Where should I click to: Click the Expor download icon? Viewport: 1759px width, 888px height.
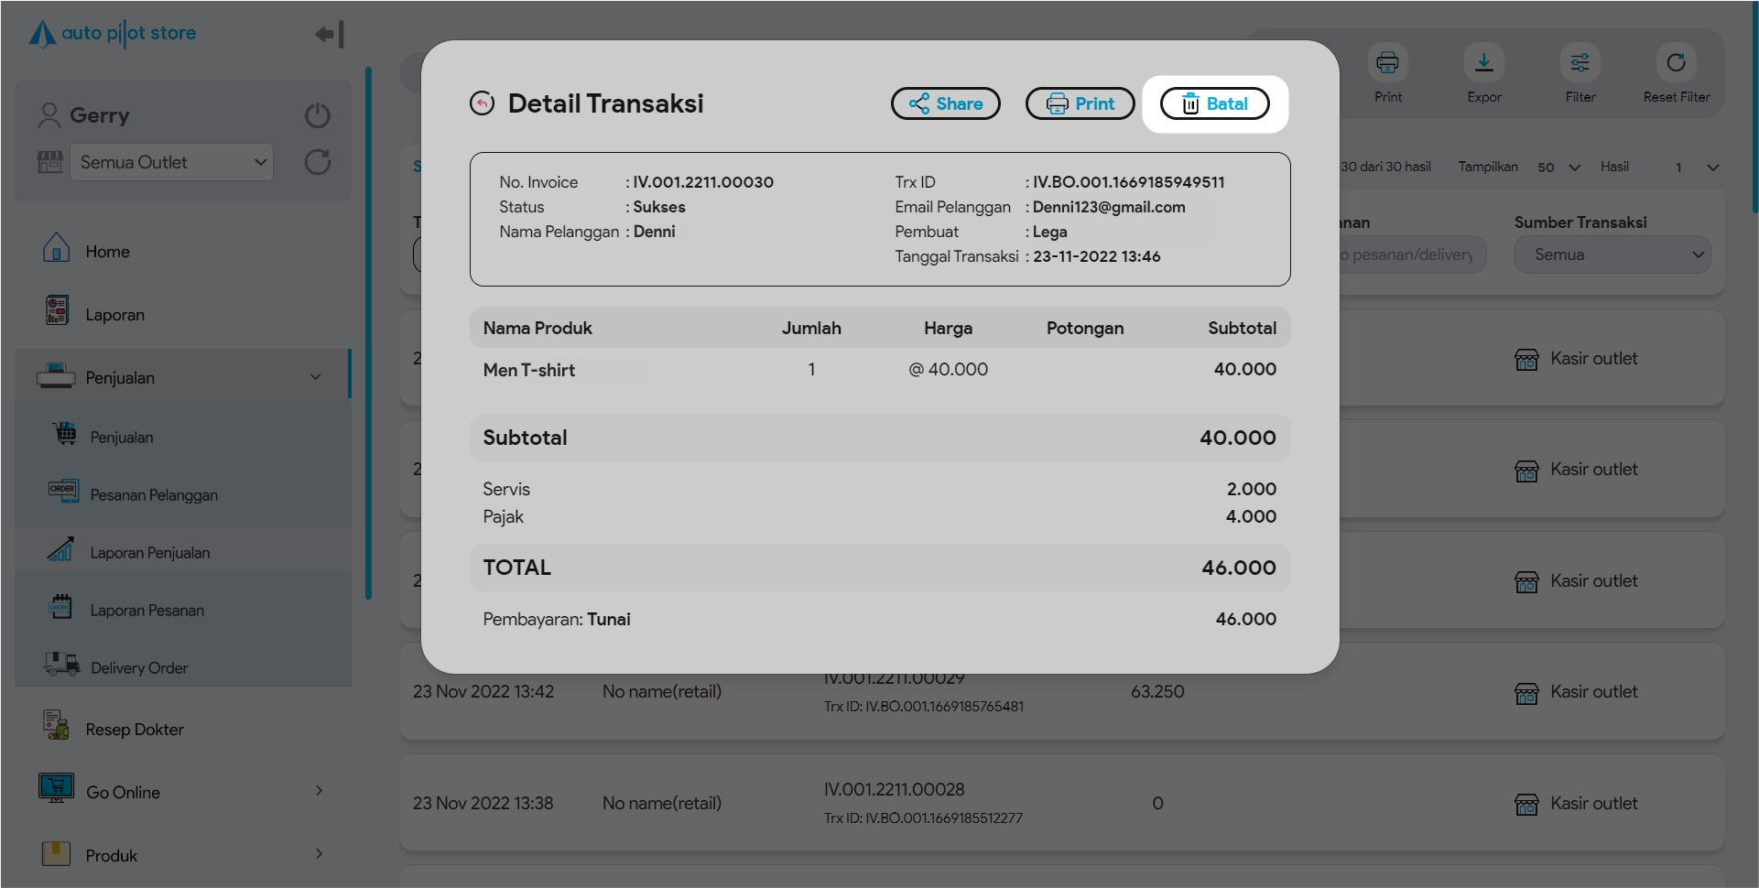1483,63
